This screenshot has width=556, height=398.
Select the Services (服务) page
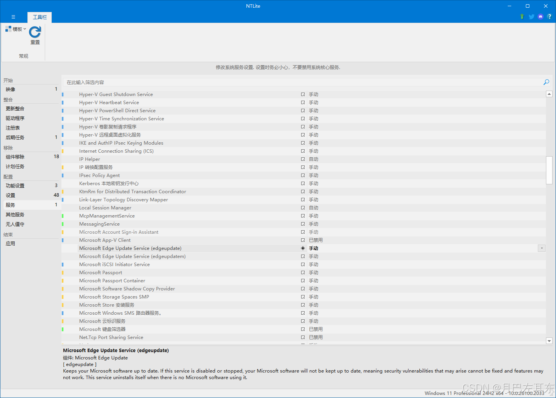31,205
